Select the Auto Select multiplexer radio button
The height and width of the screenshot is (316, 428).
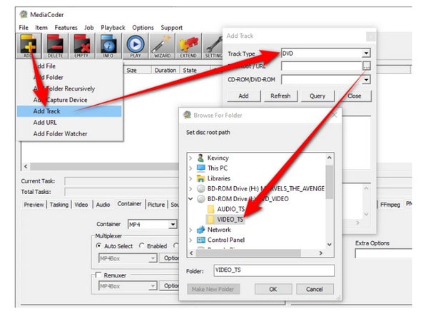pos(98,245)
